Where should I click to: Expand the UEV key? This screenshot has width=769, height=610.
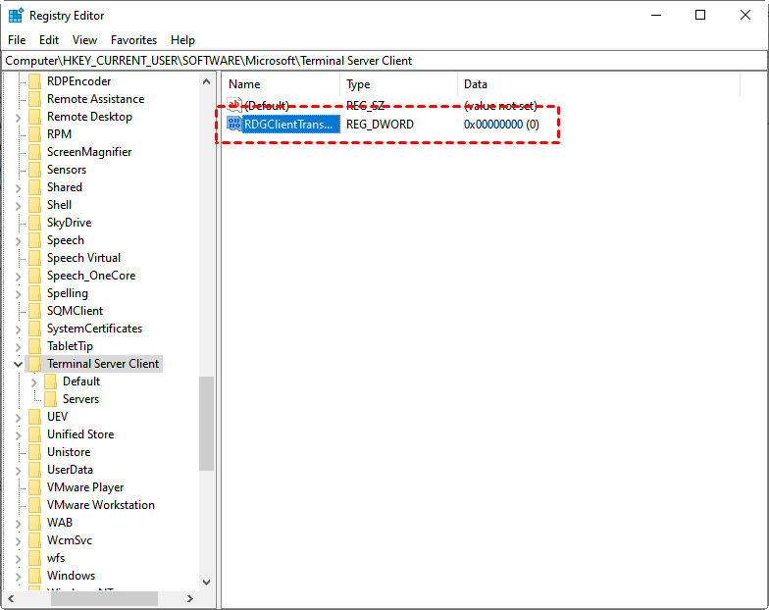click(18, 418)
